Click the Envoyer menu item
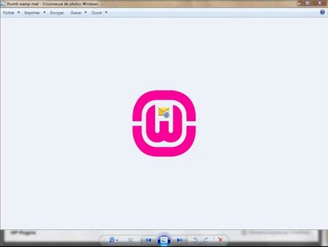Screen dimensions: 328x247 (x=57, y=13)
